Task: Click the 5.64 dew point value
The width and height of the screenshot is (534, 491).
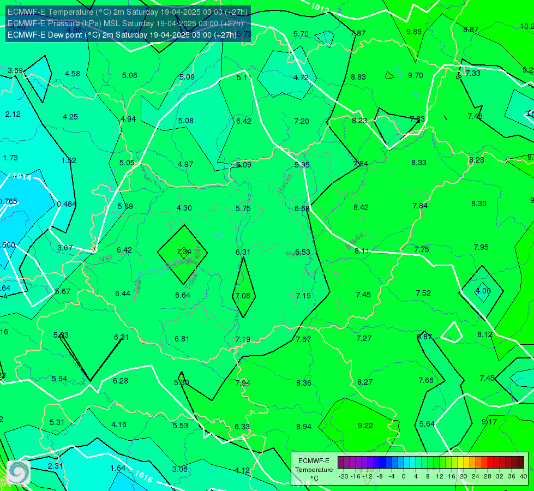Action: (x=427, y=424)
